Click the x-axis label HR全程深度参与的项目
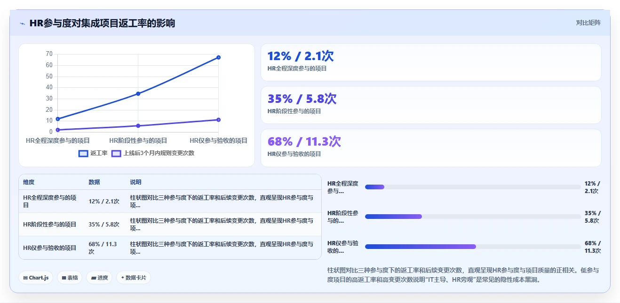The image size is (620, 303). click(x=57, y=140)
